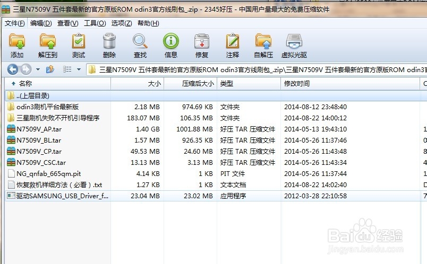Screen dimensions: 427x264
Task: Click the view mode list icon
Action: click(67, 69)
